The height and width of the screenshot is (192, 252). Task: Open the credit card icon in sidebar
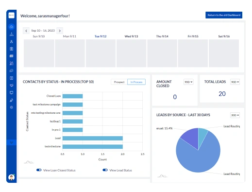click(x=11, y=56)
